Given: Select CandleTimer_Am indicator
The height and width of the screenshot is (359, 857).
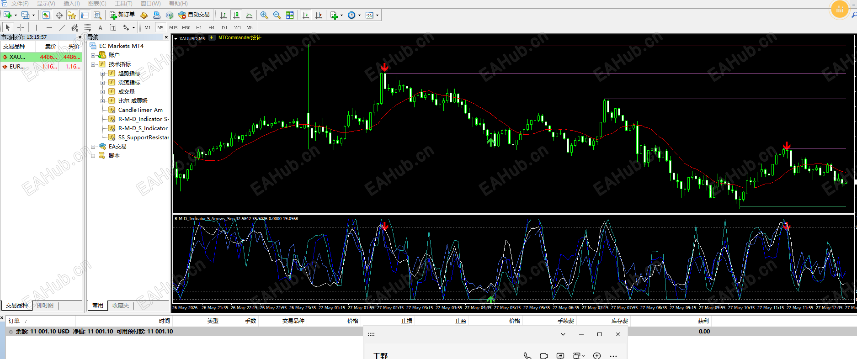Looking at the screenshot, I should [x=140, y=110].
